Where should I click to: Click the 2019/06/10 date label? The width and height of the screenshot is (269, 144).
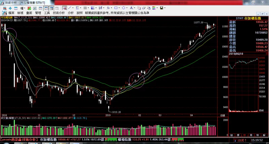click(236, 54)
